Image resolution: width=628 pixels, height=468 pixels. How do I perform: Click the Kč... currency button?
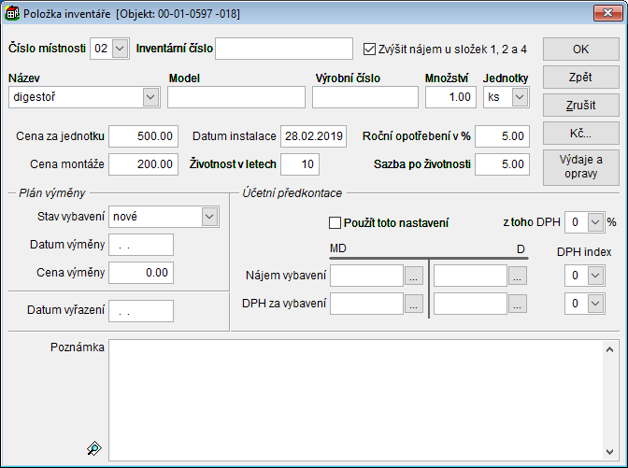pos(580,133)
